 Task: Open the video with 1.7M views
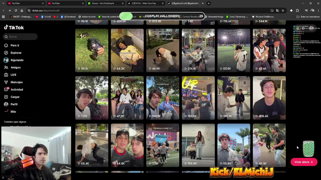pos(163,145)
